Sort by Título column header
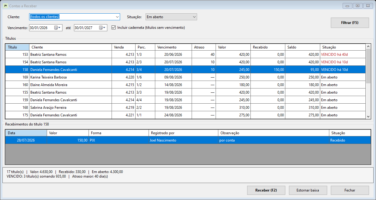The image size is (376, 200). tap(17, 47)
